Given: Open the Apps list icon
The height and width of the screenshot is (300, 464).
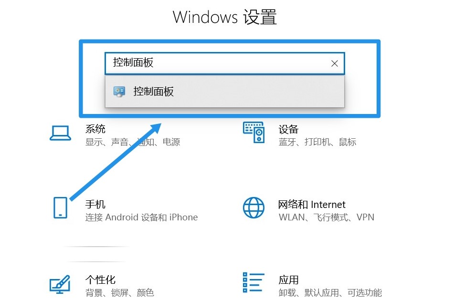Looking at the screenshot, I should tap(253, 282).
